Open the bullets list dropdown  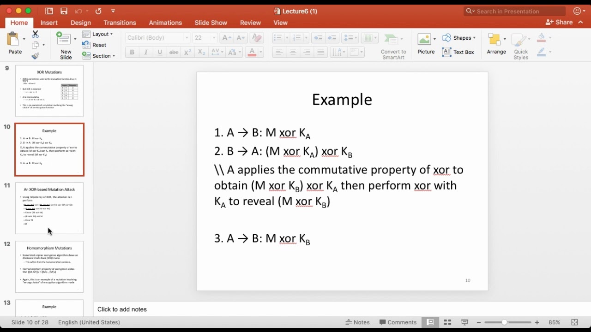286,38
